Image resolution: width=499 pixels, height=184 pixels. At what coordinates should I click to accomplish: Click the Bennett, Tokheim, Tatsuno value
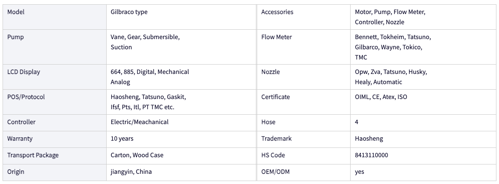(x=393, y=37)
